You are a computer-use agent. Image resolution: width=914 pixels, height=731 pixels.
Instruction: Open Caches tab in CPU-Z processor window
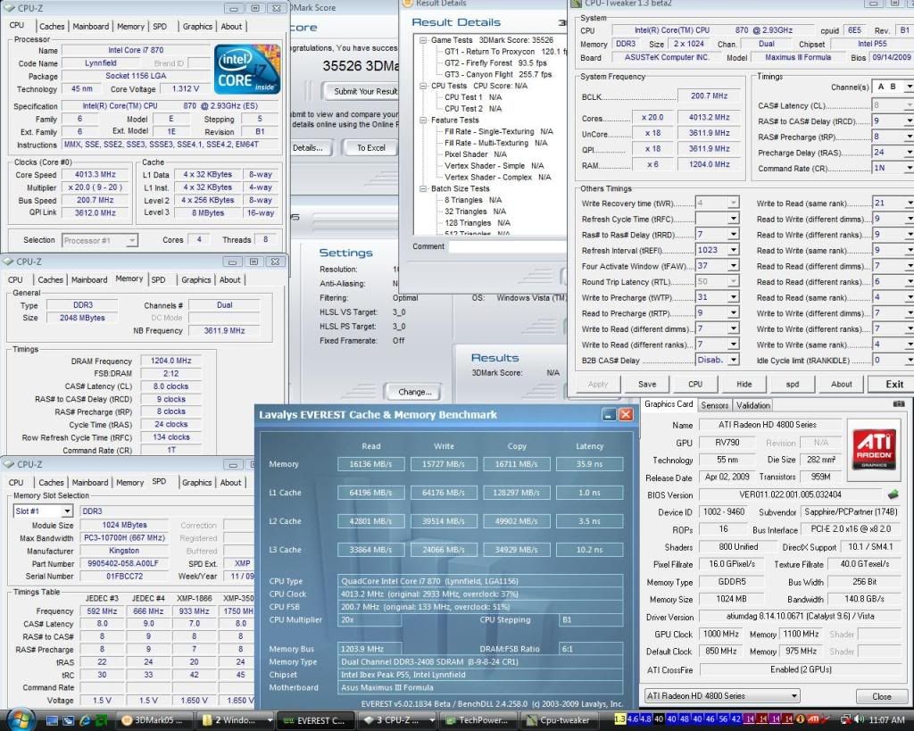(52, 26)
